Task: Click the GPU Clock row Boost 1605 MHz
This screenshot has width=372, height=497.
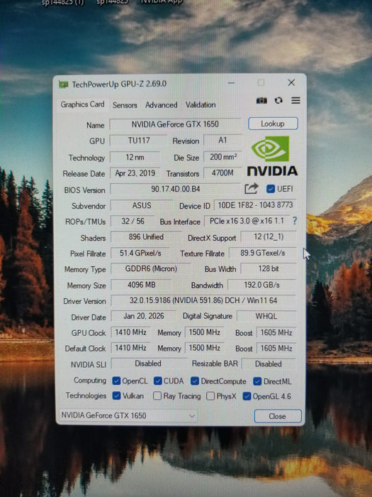Action: pyautogui.click(x=276, y=332)
